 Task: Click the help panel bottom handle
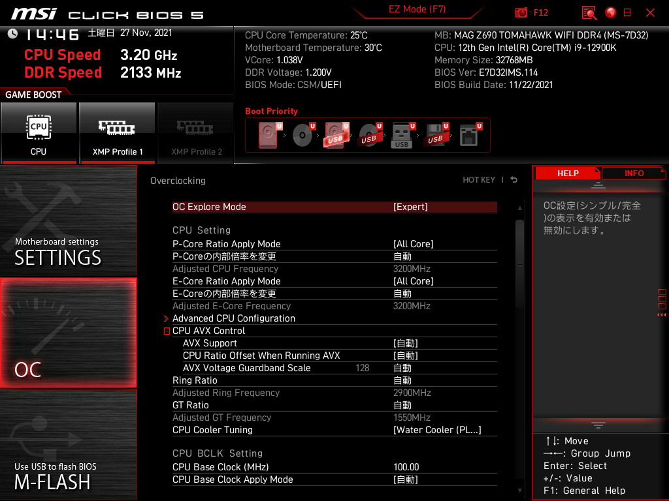[x=598, y=425]
